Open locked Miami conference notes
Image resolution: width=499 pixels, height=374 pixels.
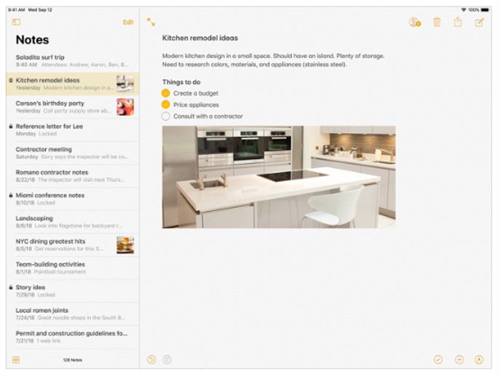tap(73, 199)
